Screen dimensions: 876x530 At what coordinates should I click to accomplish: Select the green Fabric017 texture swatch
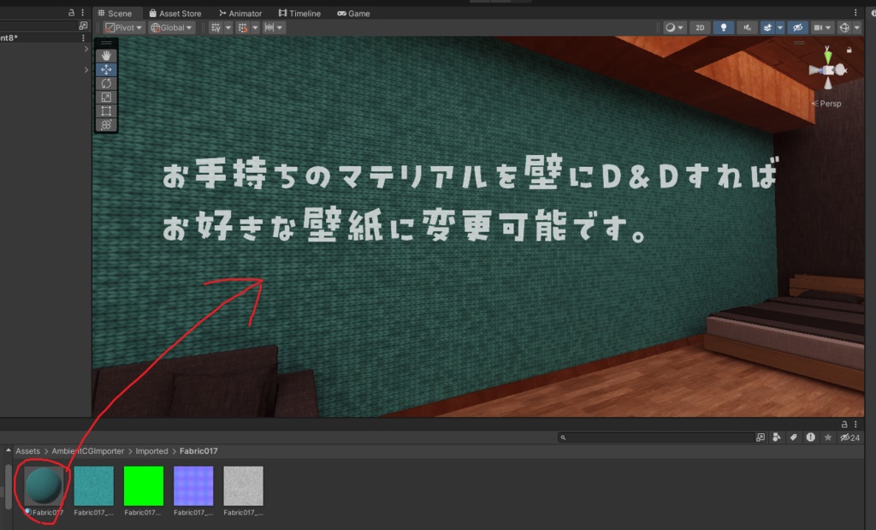coord(142,485)
